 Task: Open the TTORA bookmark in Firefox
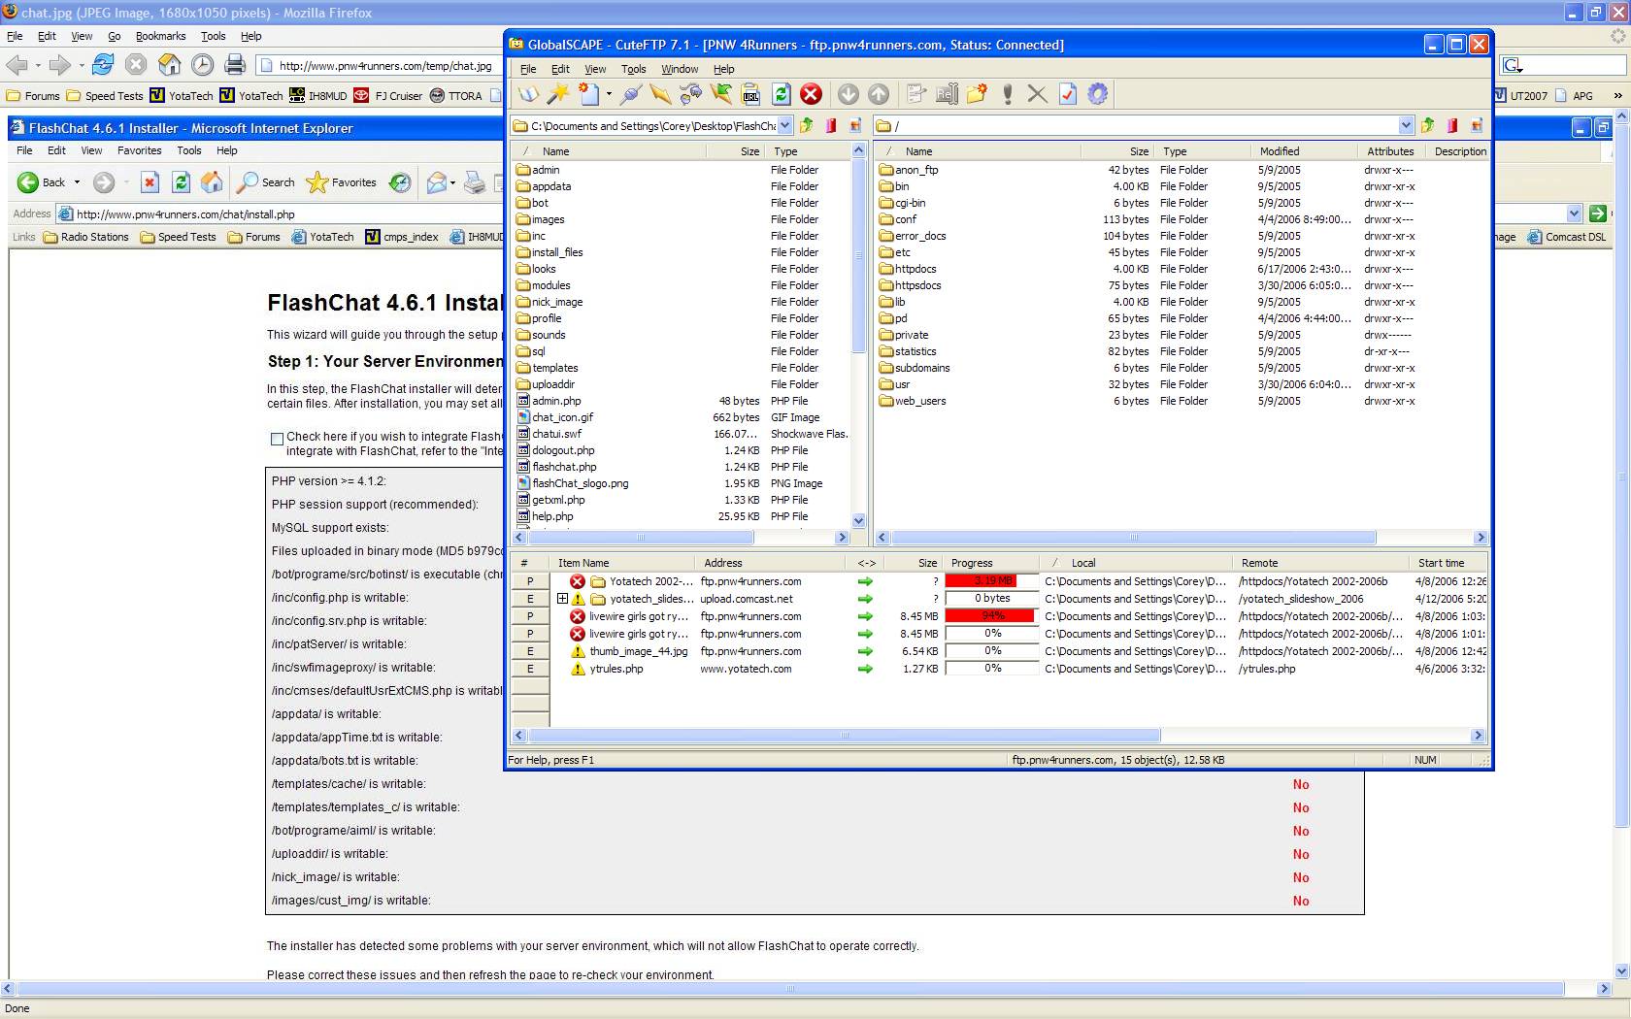455,95
